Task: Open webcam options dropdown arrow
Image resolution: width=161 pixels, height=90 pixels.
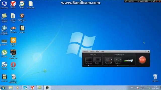Action: pyautogui.click(x=111, y=60)
